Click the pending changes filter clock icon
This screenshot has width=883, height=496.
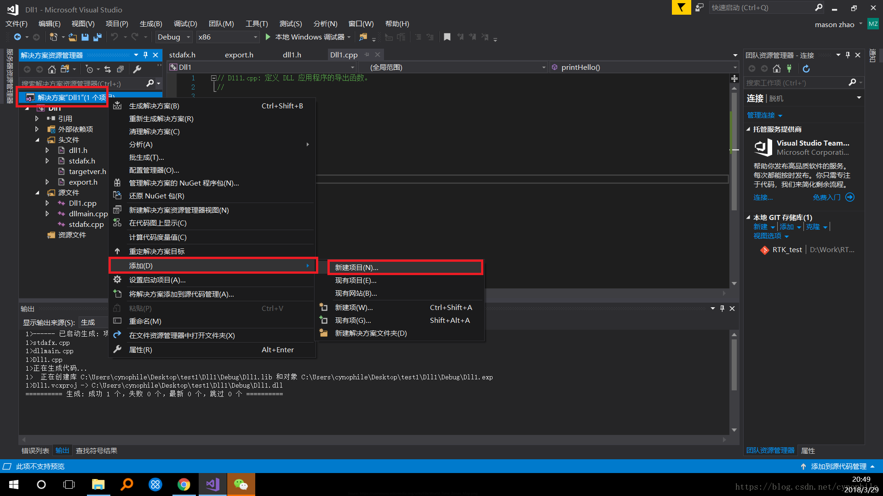(89, 69)
